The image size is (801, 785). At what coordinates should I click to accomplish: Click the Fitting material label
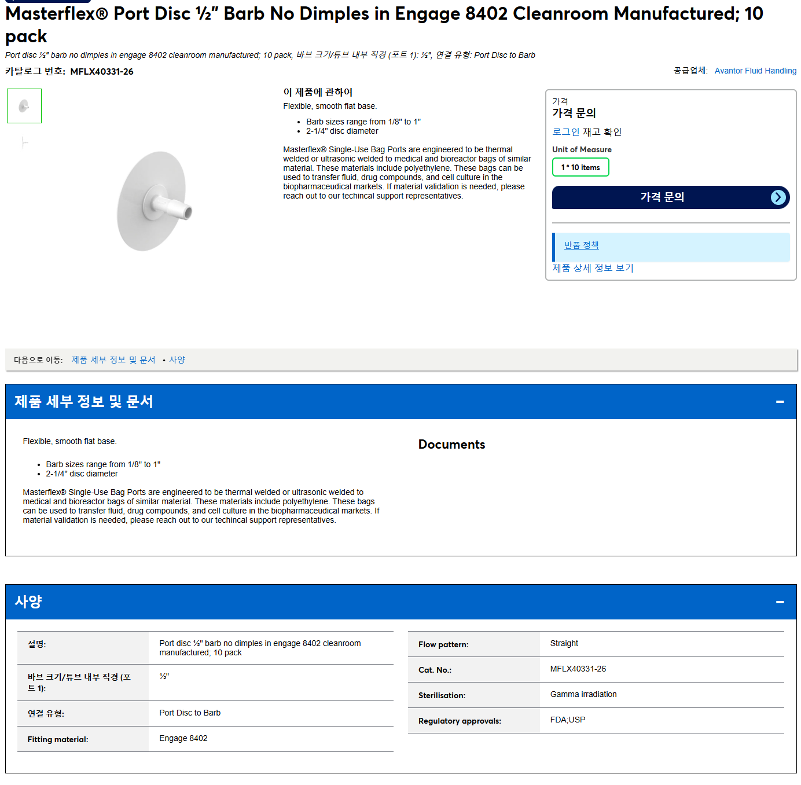click(58, 739)
